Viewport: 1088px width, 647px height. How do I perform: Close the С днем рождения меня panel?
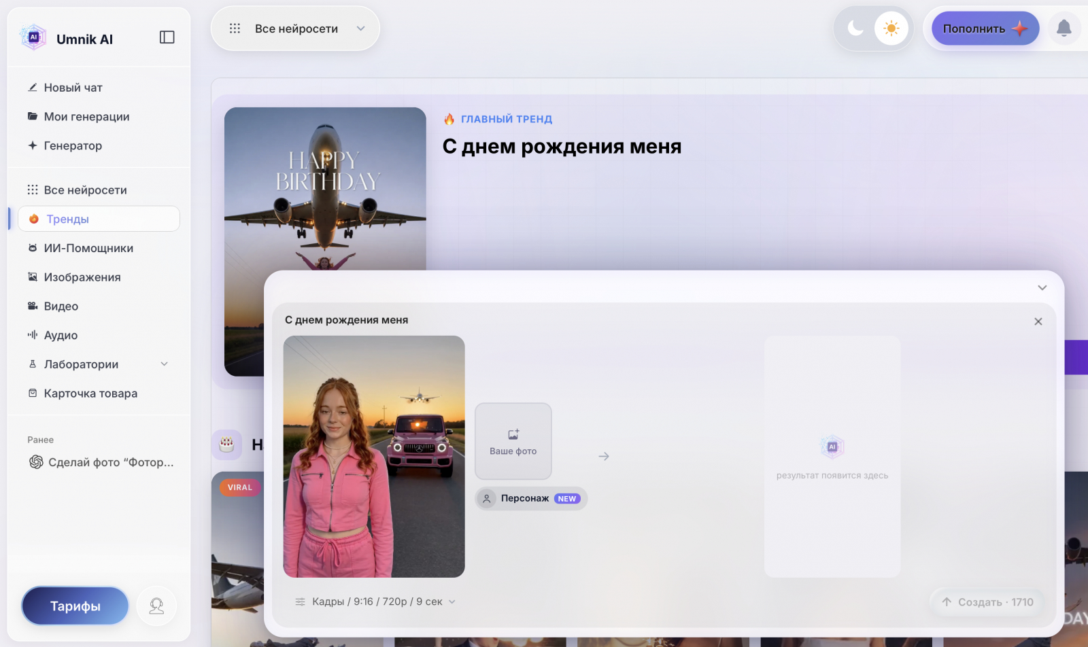tap(1038, 321)
